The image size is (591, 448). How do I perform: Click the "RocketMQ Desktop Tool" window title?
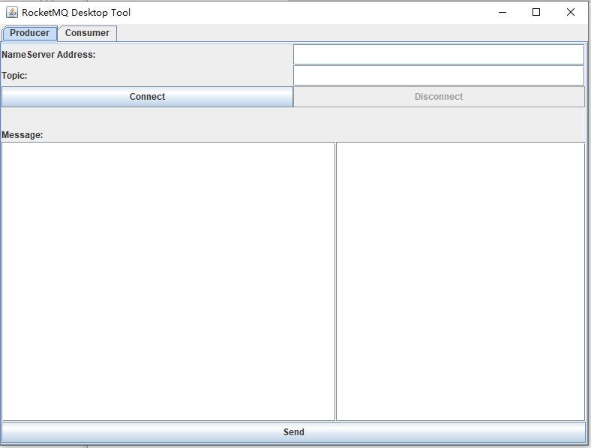pyautogui.click(x=76, y=13)
